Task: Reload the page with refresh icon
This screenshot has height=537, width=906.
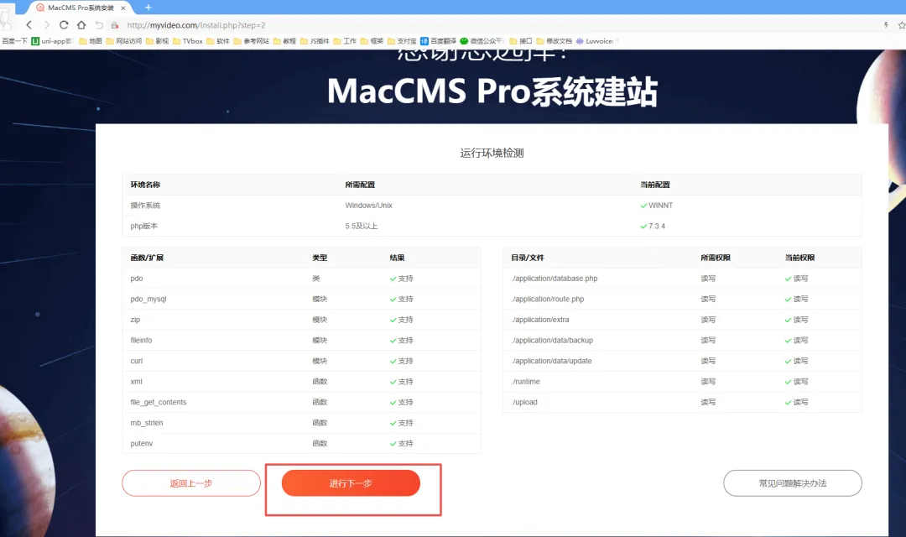Action: (x=64, y=25)
